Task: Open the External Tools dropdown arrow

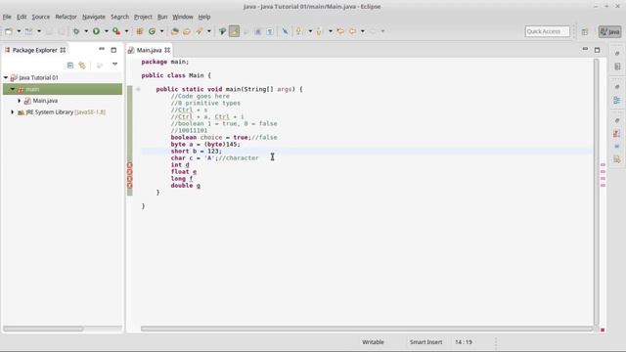Action: [126, 31]
